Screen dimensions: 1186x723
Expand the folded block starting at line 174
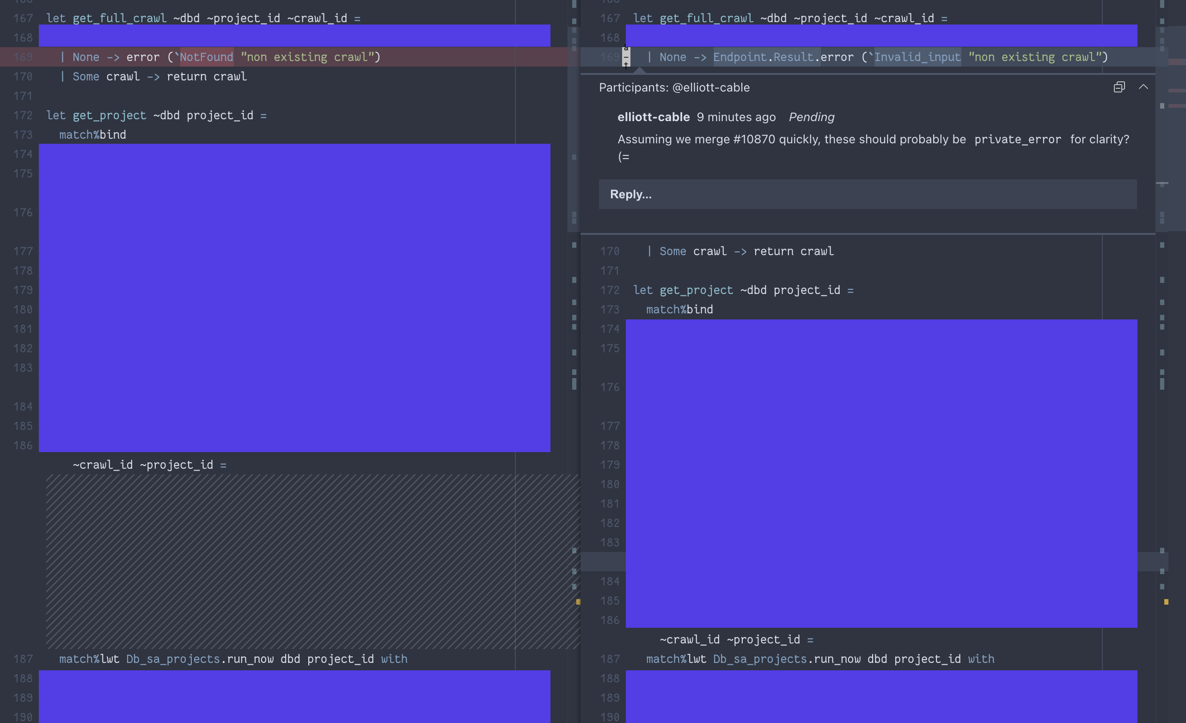[x=294, y=298]
